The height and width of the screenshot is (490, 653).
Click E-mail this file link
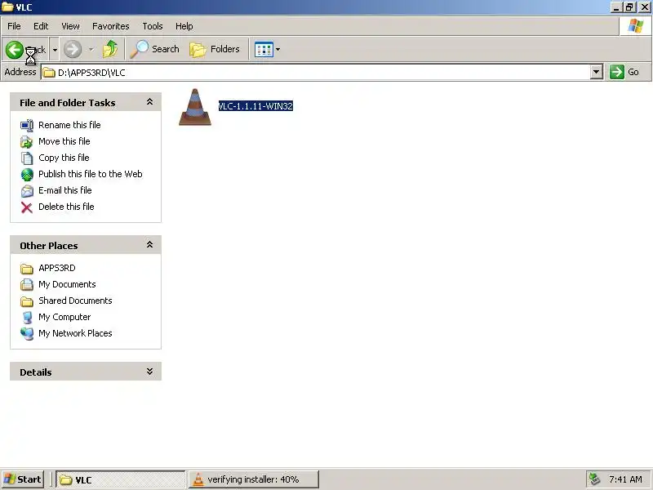point(65,190)
